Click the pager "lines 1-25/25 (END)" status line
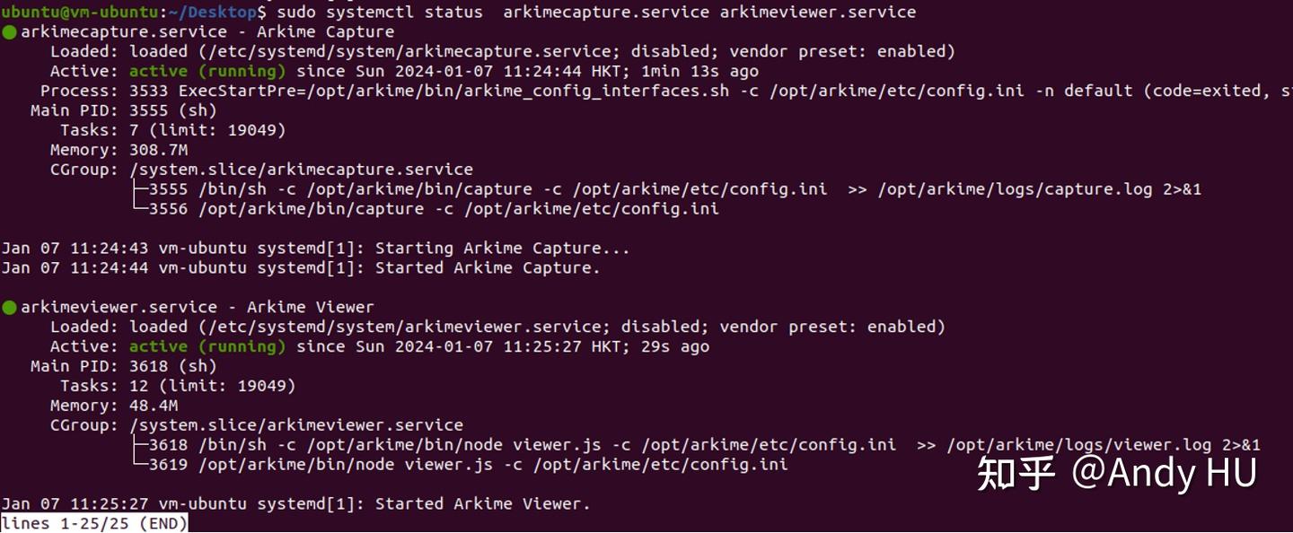 94,523
